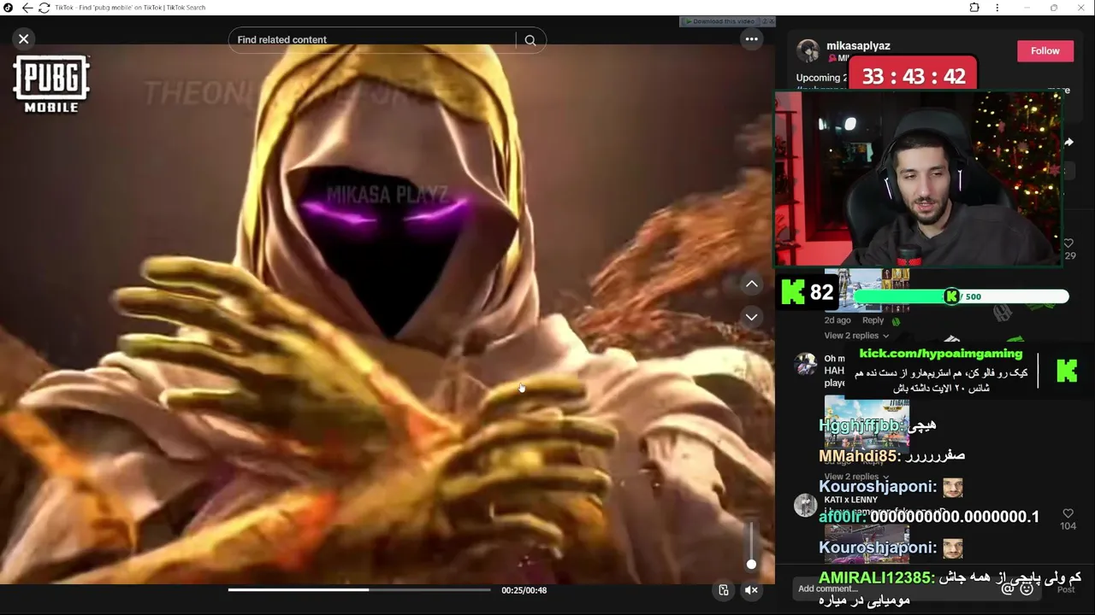Click the avatar of the Oh m comment
This screenshot has height=615, width=1095.
(805, 364)
